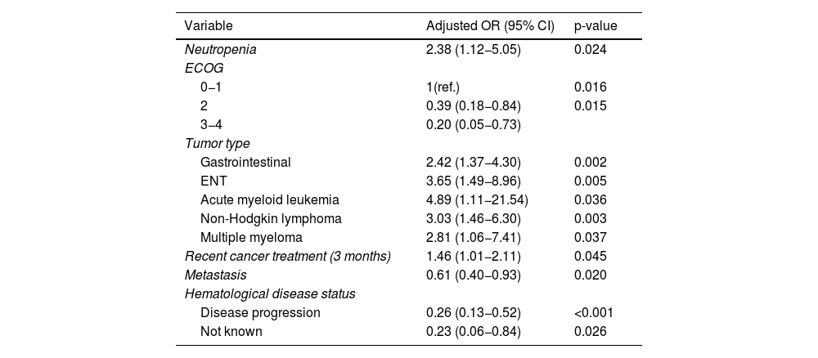Click the 4.89 (1.11–21.54) odds ratio
Screen dimensions: 818x358
point(477,200)
